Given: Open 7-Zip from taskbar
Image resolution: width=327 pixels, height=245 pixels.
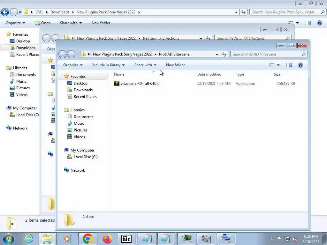Looking at the screenshot, I should [x=126, y=239].
